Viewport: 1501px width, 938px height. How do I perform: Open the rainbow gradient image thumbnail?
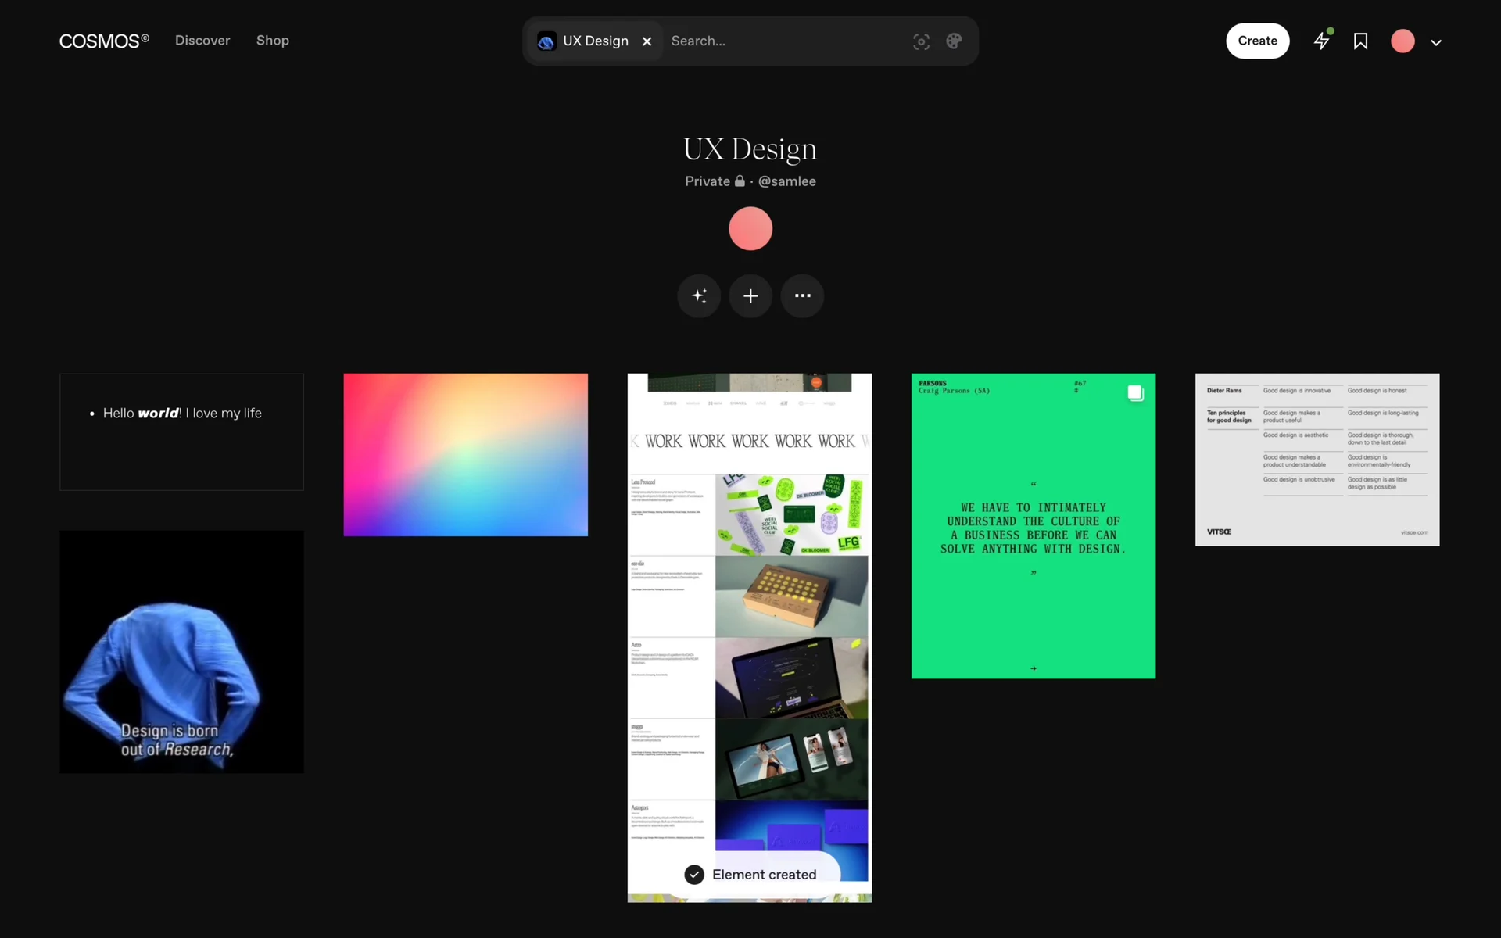[x=465, y=454]
